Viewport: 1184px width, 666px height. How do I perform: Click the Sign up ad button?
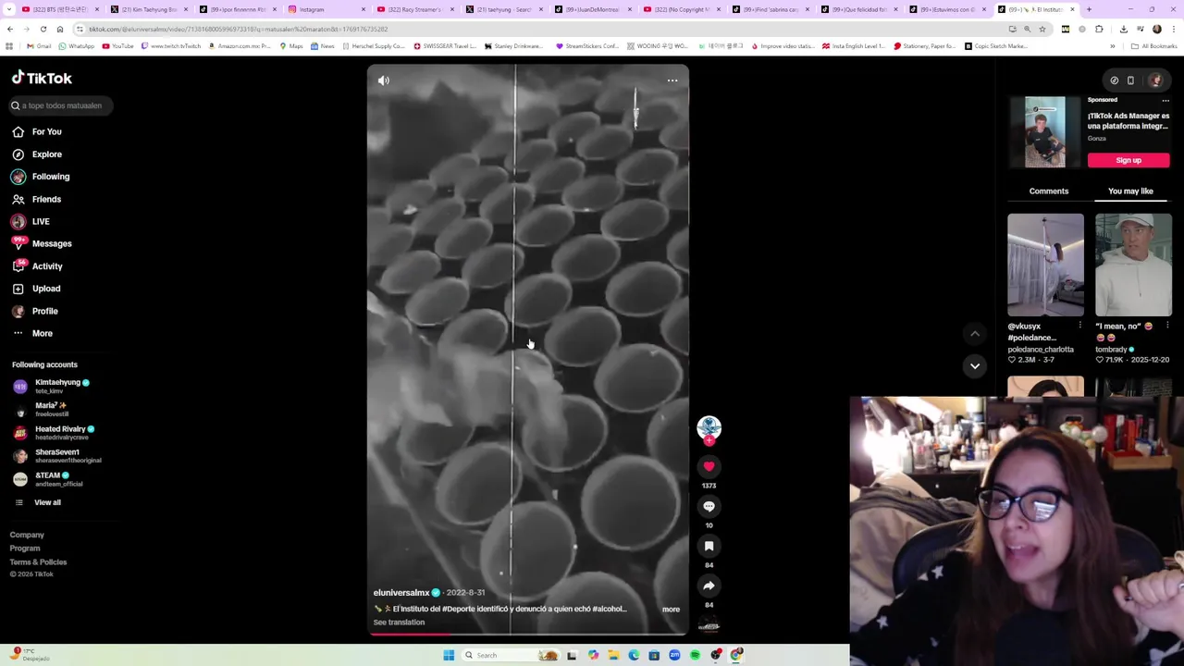coord(1128,161)
